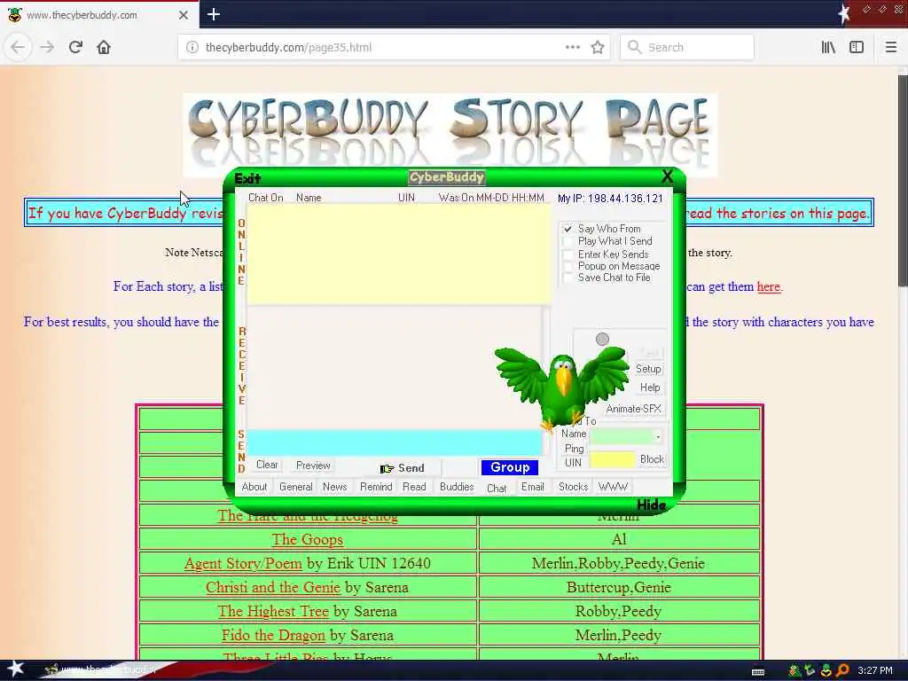Open the orange magnifier tray icon
Viewport: 908px width, 681px height.
pyautogui.click(x=842, y=670)
